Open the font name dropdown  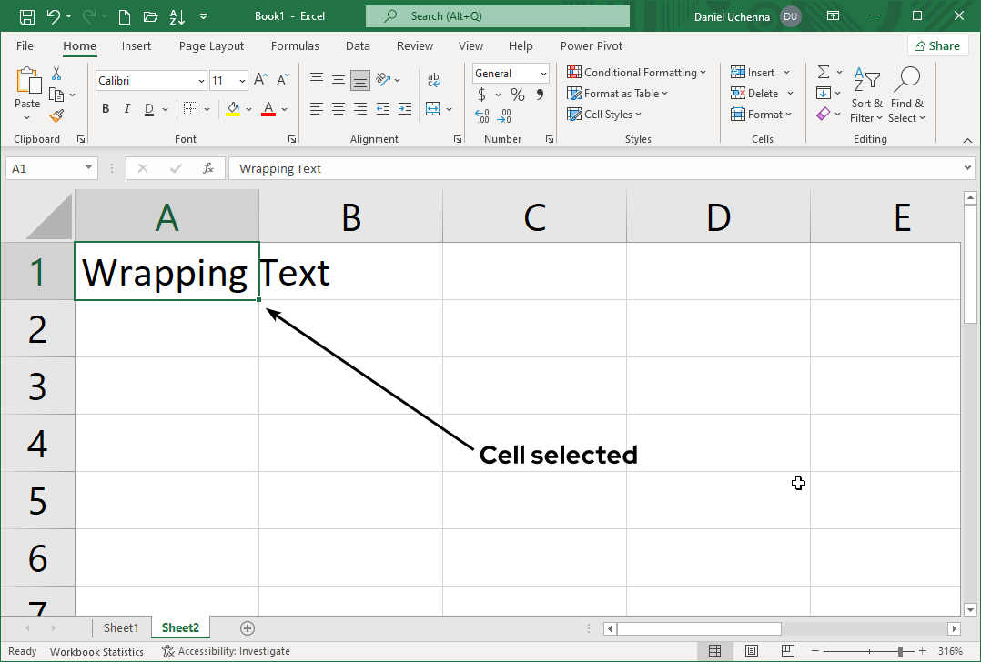201,80
